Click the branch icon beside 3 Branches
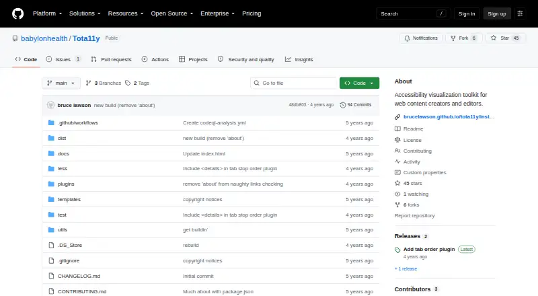 (x=88, y=83)
